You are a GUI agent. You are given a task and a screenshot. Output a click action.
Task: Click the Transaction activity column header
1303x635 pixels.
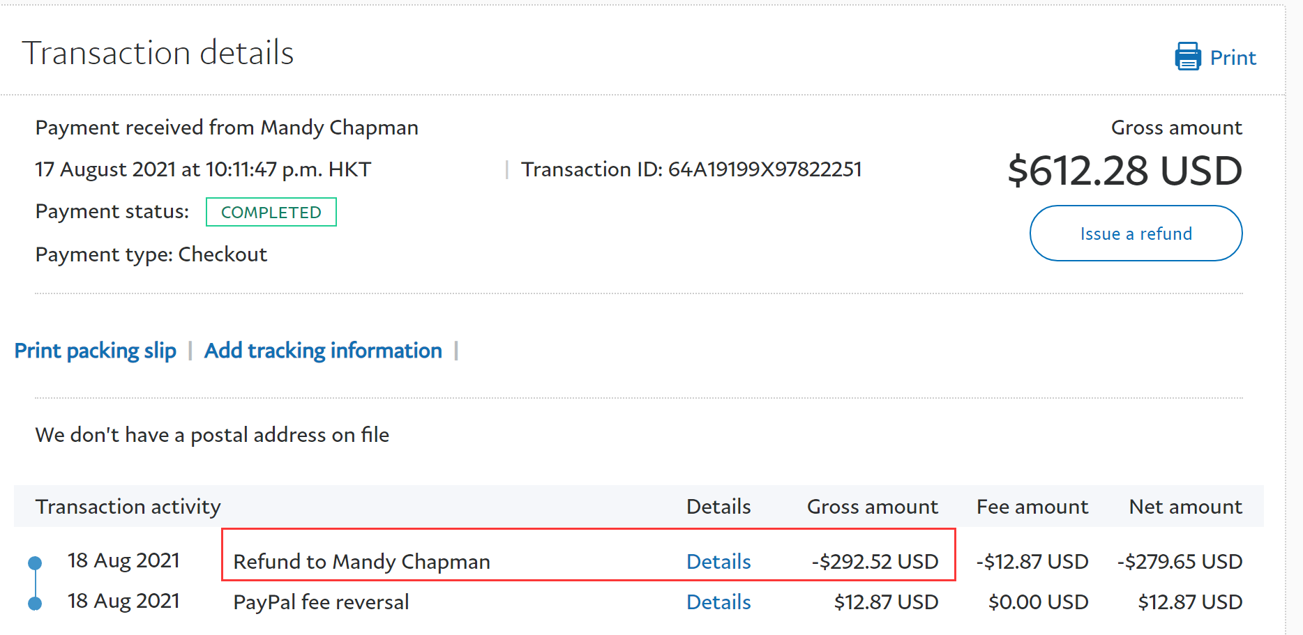128,507
